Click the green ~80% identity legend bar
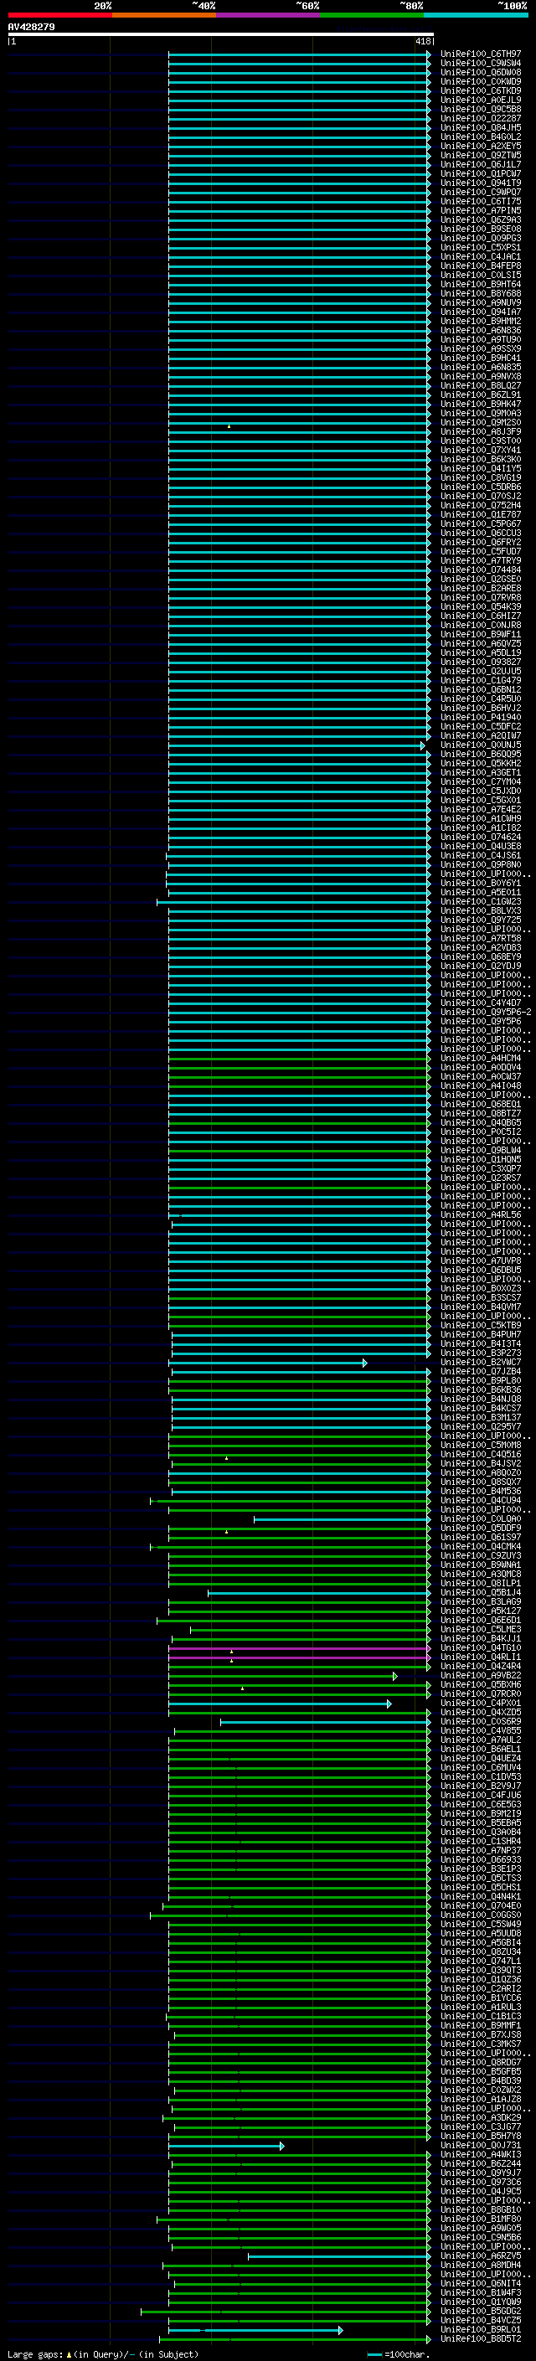 pyautogui.click(x=372, y=16)
